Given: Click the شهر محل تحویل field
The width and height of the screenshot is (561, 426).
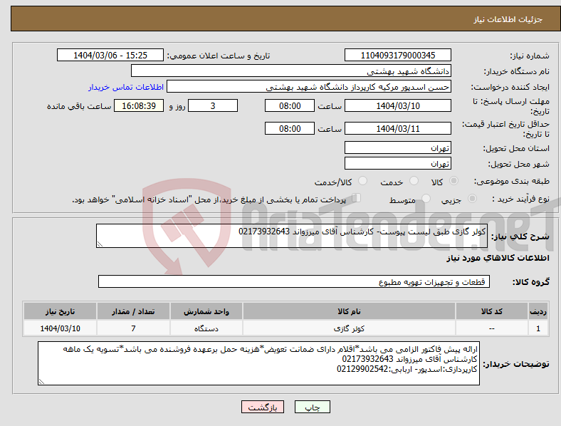Looking at the screenshot, I should (398, 163).
